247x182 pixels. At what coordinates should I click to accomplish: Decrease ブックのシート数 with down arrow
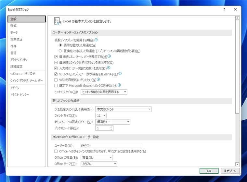111,129
